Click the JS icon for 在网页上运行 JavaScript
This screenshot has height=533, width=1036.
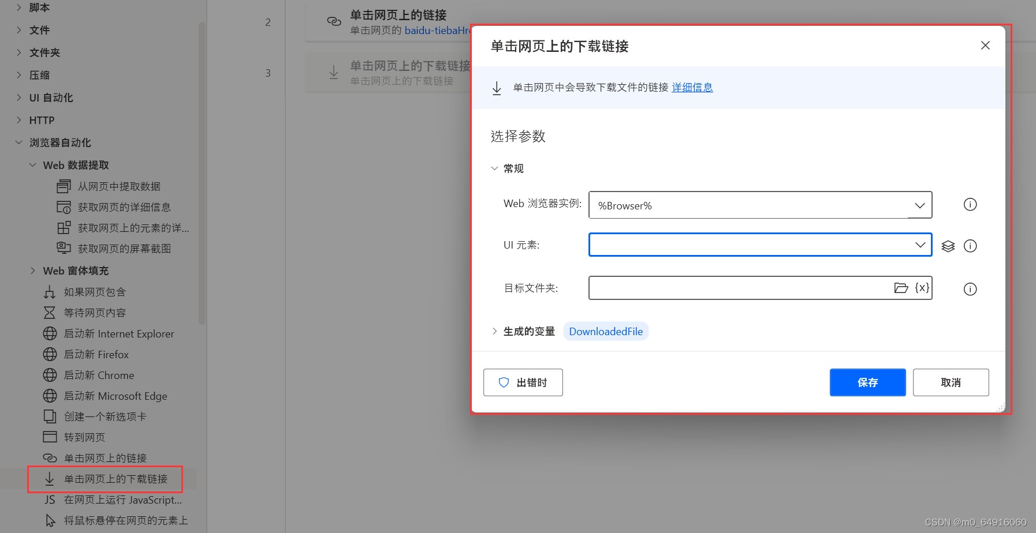(x=49, y=500)
